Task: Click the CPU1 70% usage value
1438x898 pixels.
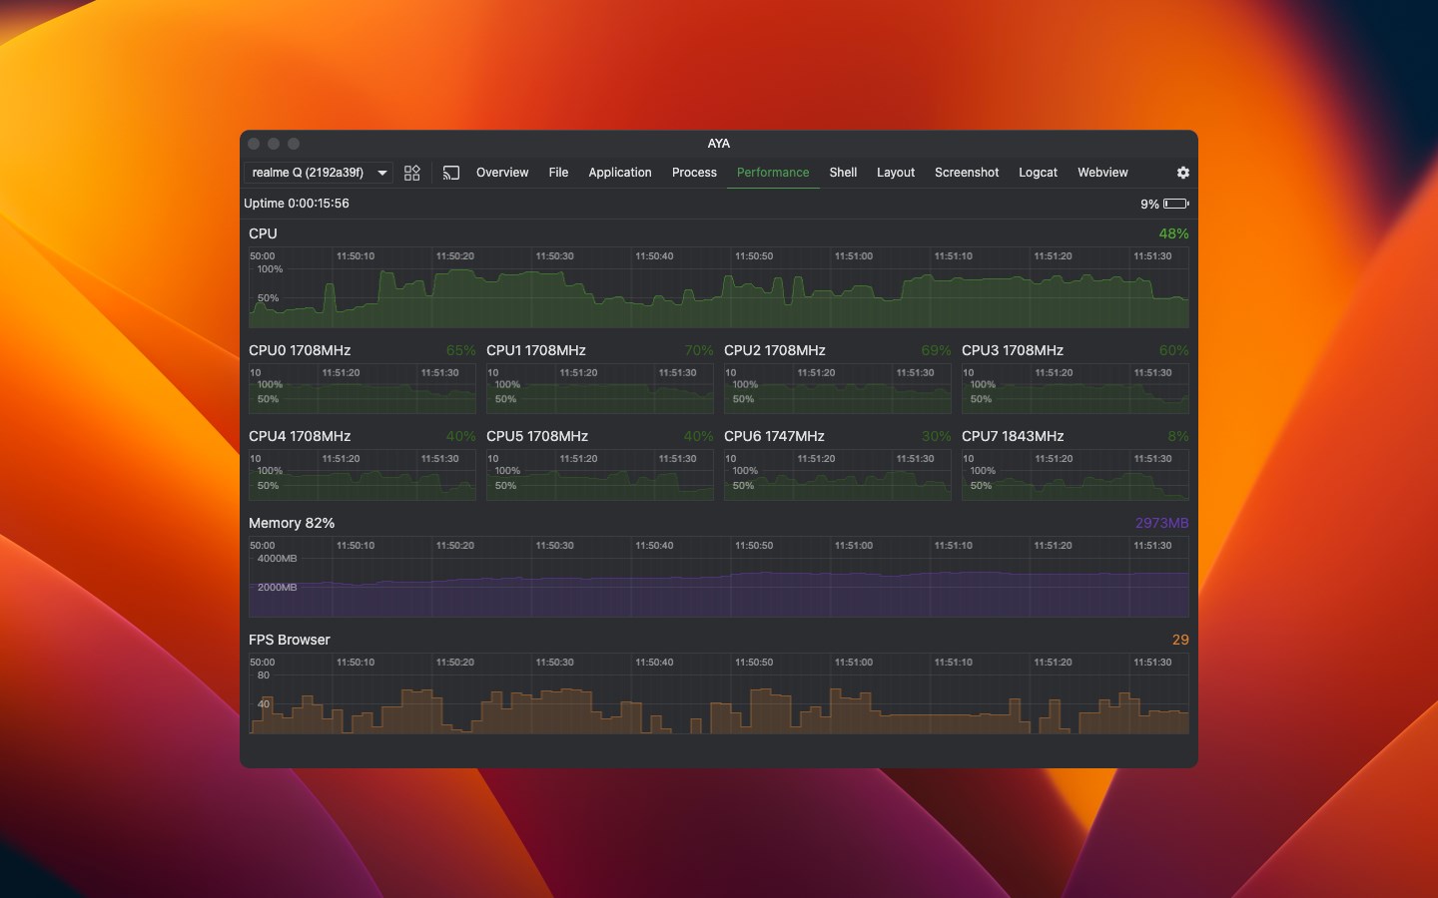Action: point(699,350)
